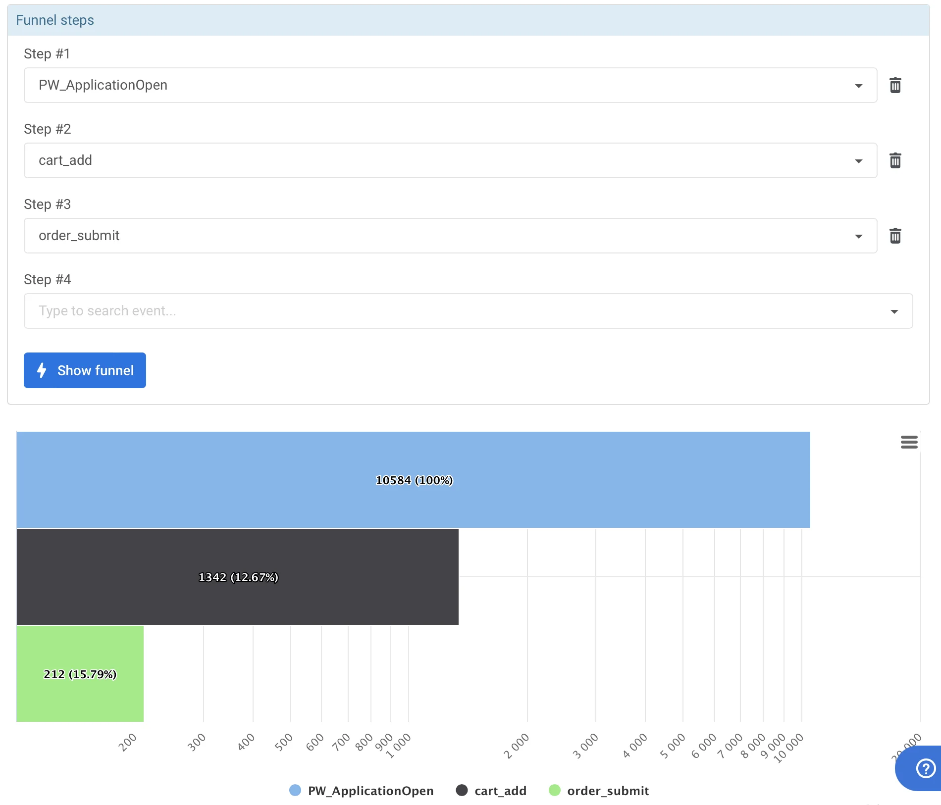
Task: Open the help question mark widget
Action: coord(925,768)
